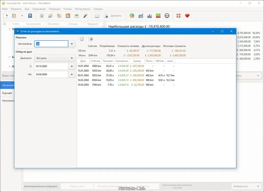Click the save file toolbar icon
The width and height of the screenshot is (264, 192).
30,16
